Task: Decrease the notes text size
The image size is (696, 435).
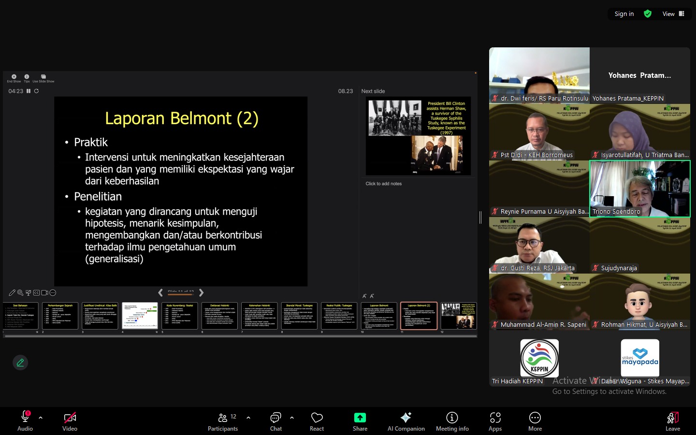Action: pos(372,296)
